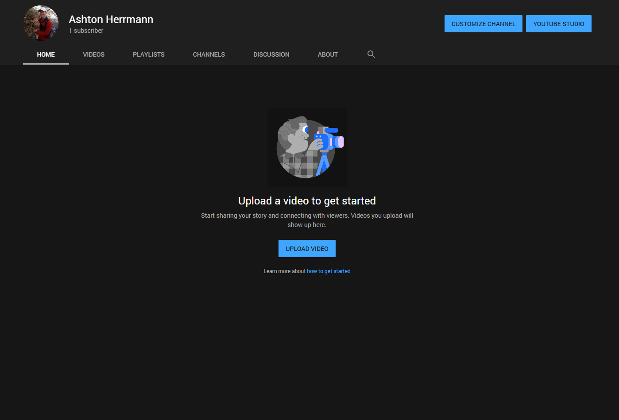Click the channel name Ashton Herrmann

[x=111, y=19]
